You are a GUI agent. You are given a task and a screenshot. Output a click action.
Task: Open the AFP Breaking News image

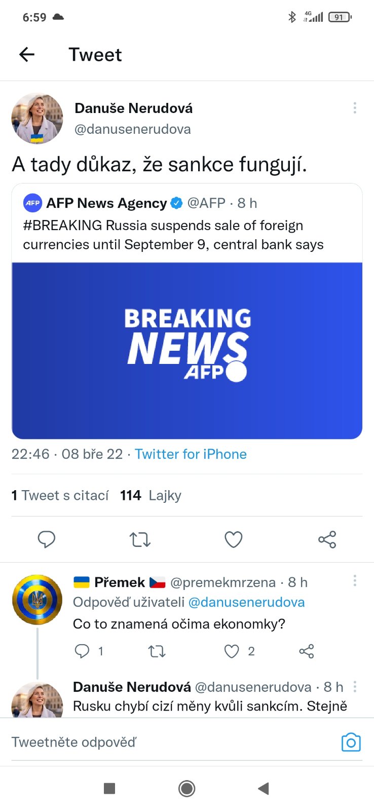[187, 350]
